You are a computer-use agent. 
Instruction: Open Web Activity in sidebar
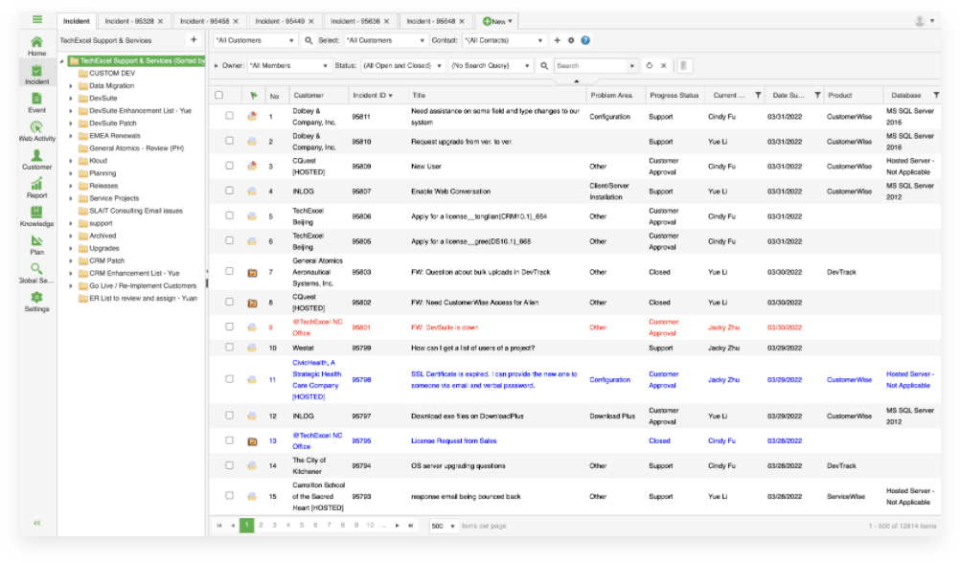tap(36, 131)
